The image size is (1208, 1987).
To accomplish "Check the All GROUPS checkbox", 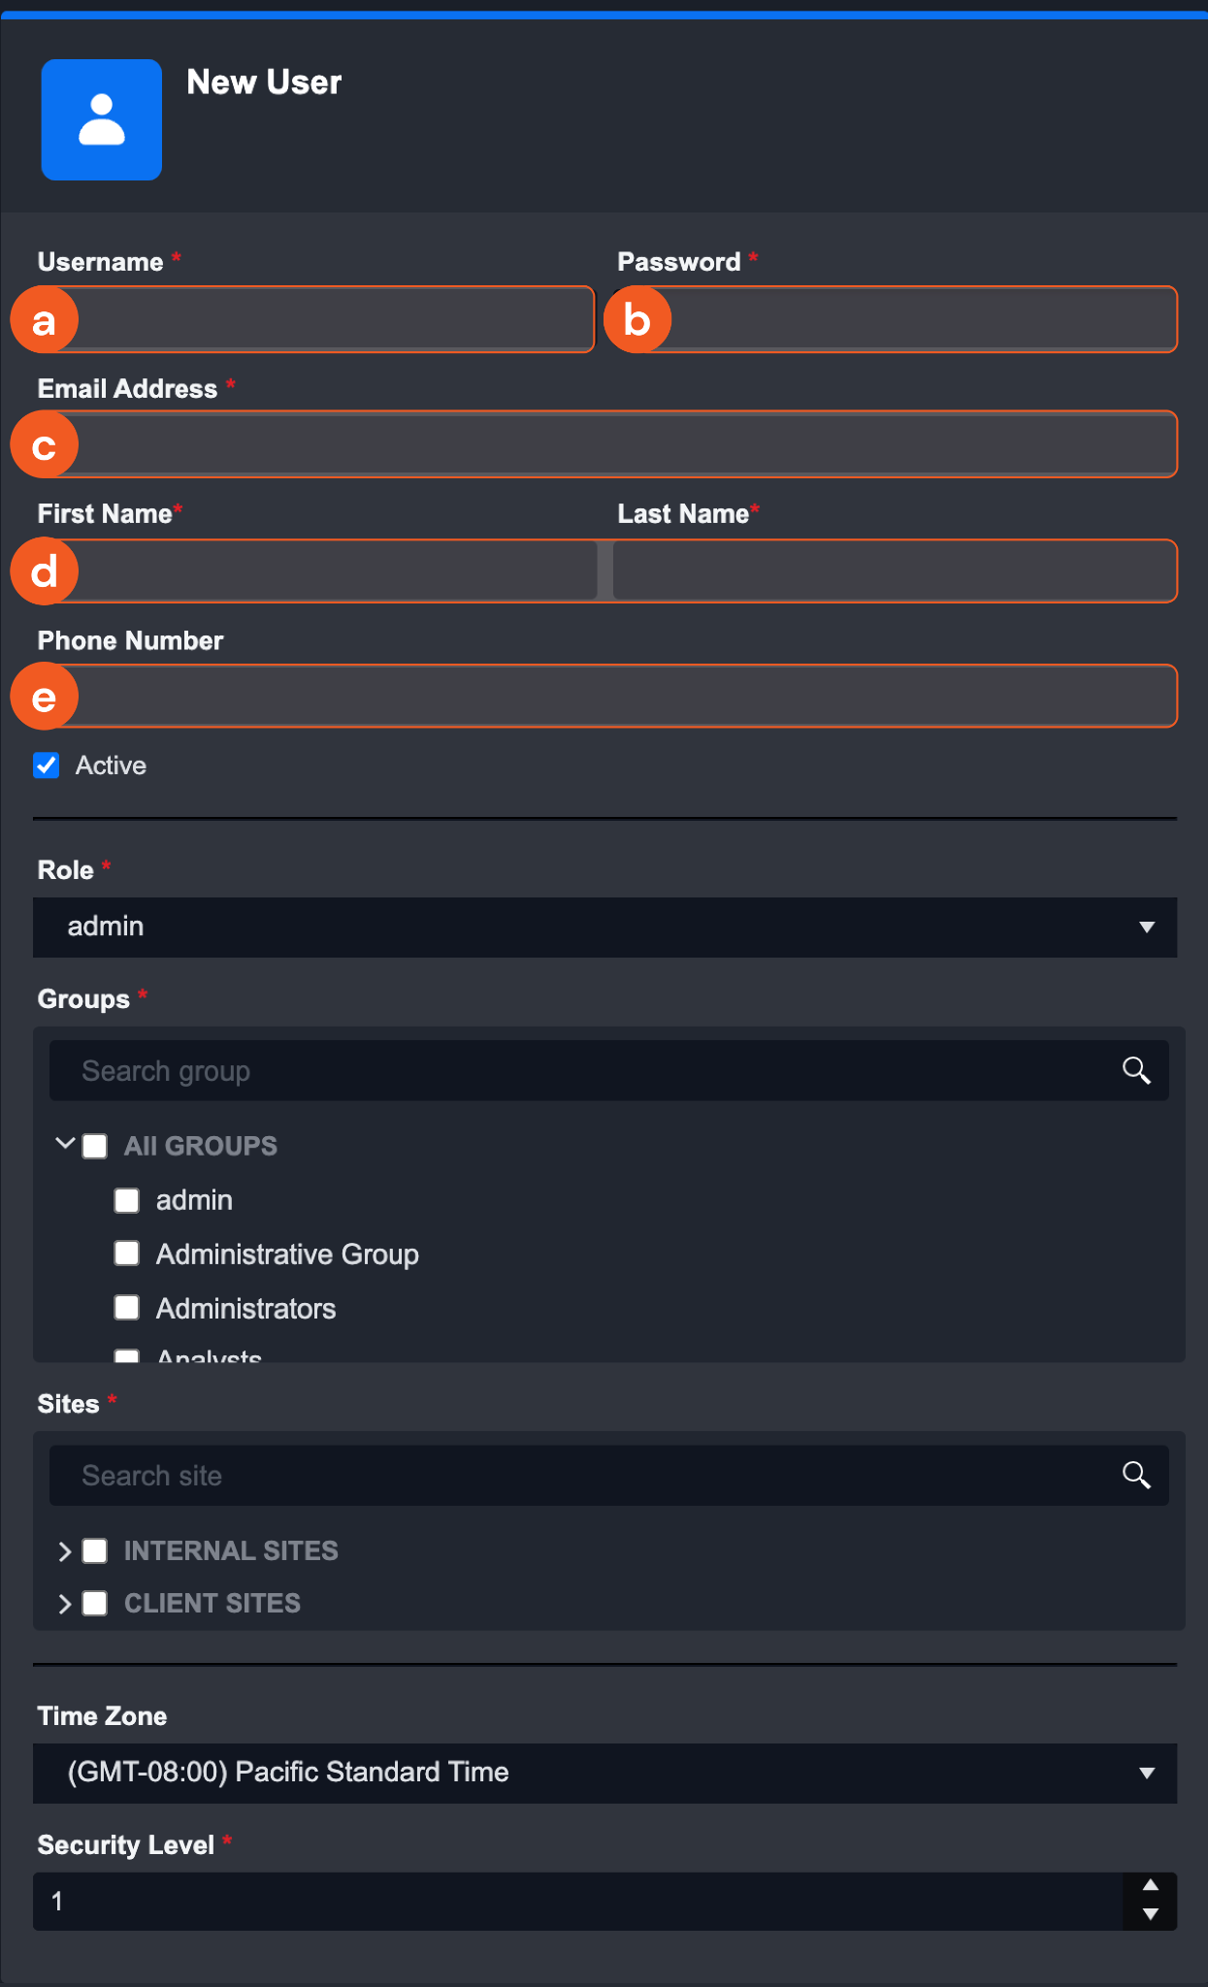I will point(95,1146).
